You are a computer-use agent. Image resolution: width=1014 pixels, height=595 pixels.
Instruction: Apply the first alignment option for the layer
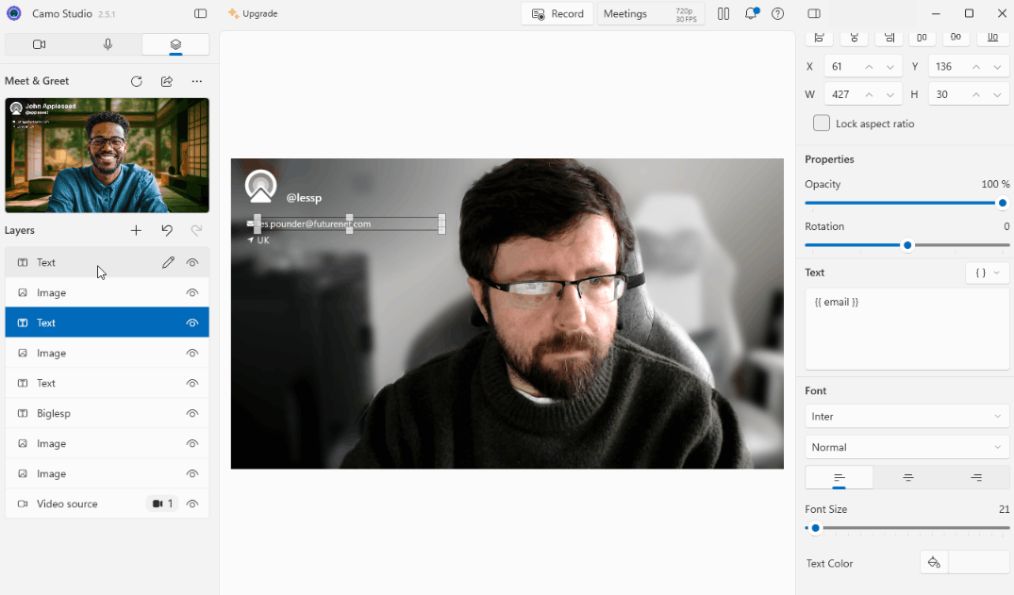pos(839,477)
